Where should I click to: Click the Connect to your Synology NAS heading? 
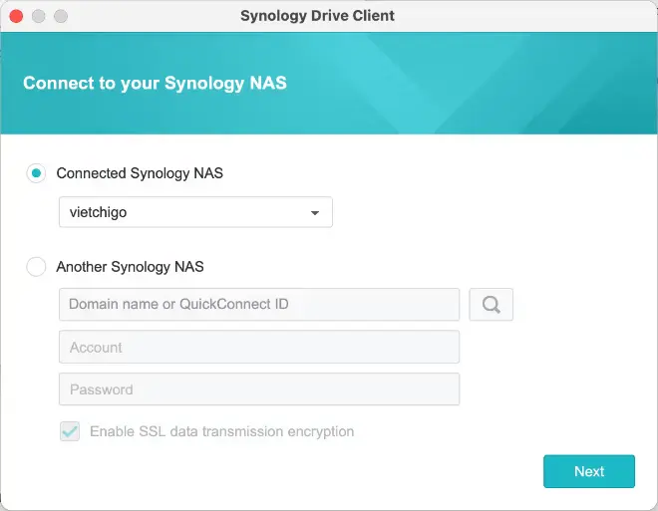pyautogui.click(x=155, y=83)
